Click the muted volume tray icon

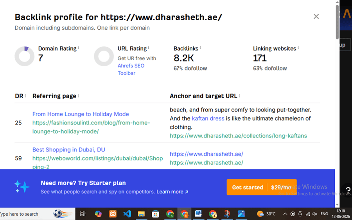(315, 214)
